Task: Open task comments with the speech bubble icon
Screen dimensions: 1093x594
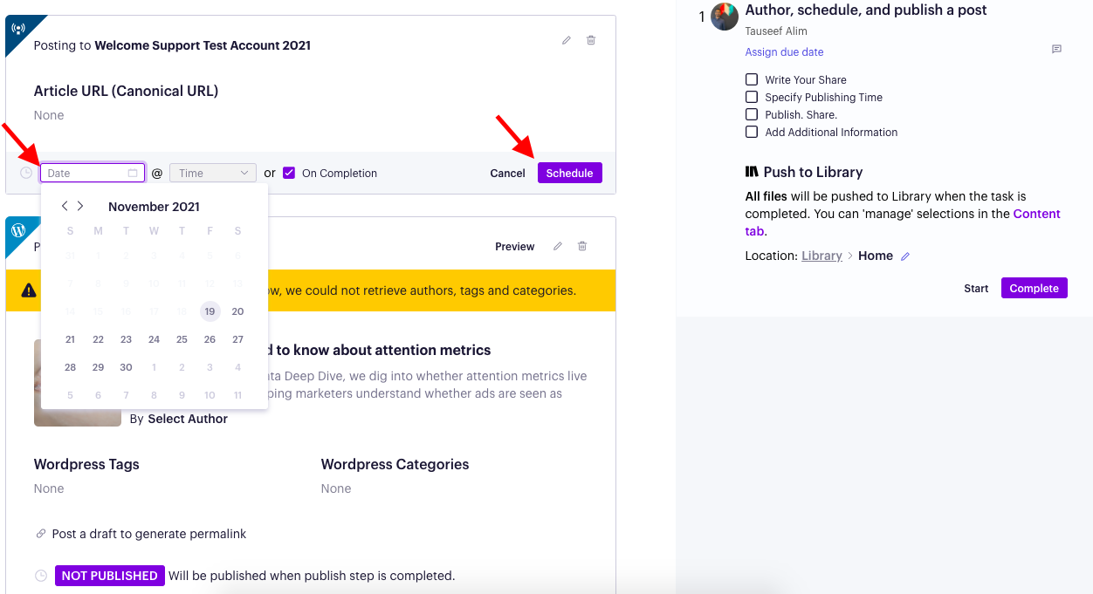Action: tap(1056, 51)
